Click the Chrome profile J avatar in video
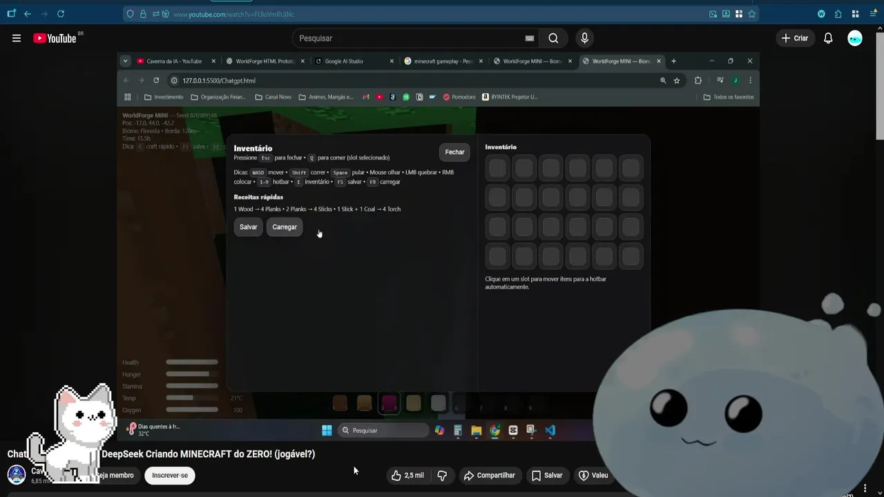Screen dimensions: 884x497 [x=736, y=81]
